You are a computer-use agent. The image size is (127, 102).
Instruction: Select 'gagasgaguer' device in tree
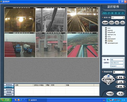tap(112, 39)
